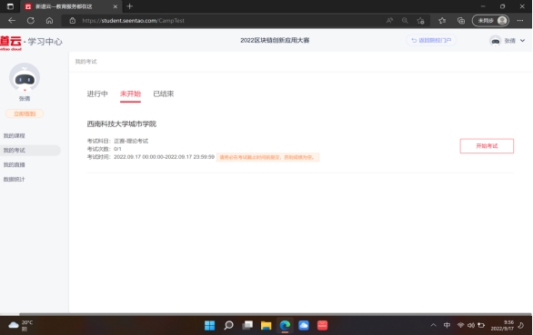Show hidden system tray icons

[x=433, y=325]
